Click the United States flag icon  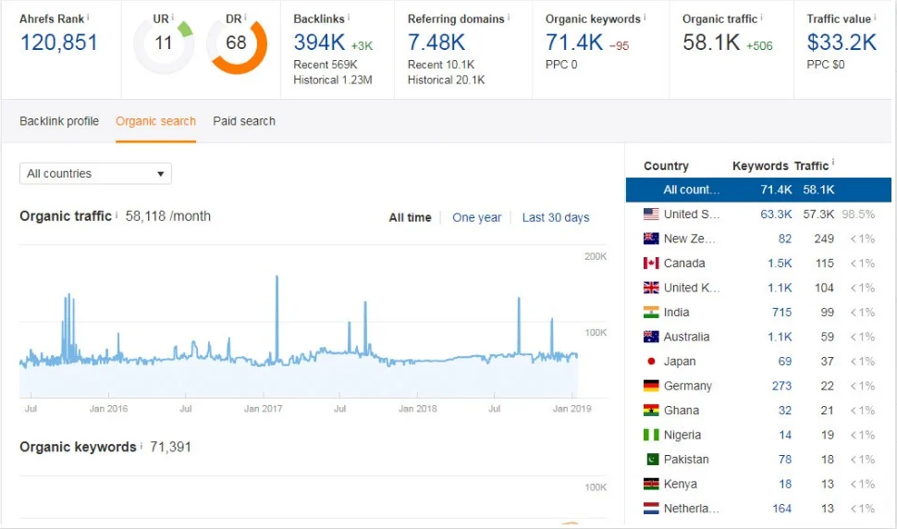pos(650,214)
